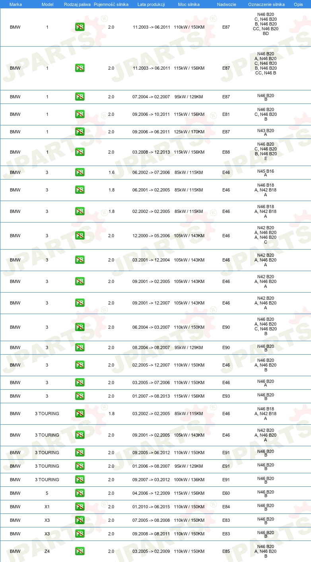This screenshot has width=311, height=562.
Task: Click the N45 B16 A engine code
Action: tap(266, 173)
